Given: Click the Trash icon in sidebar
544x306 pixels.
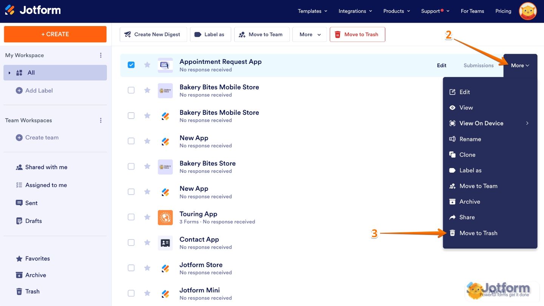Looking at the screenshot, I should 19,291.
